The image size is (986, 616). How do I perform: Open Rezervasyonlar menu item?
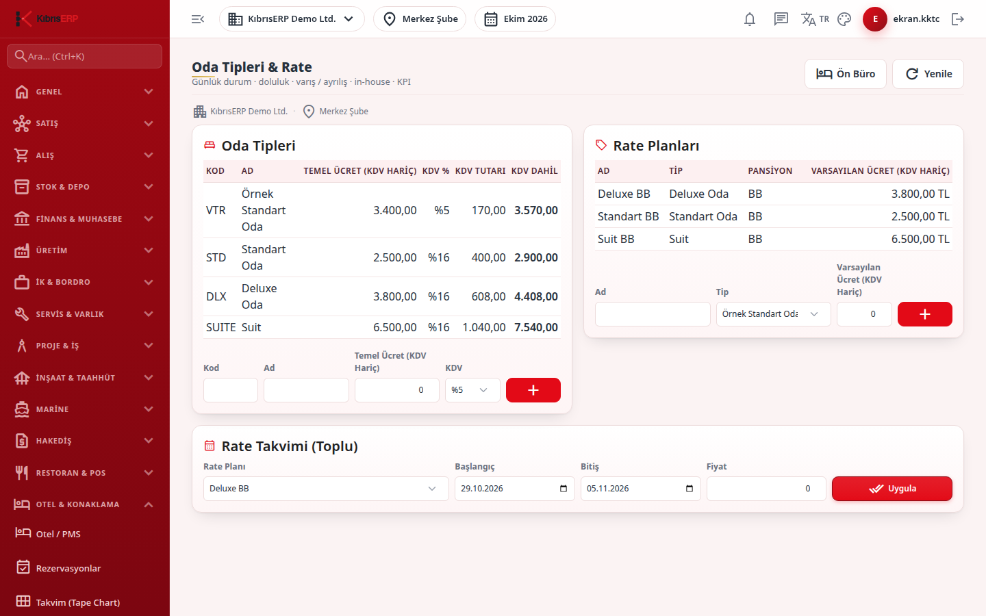85,568
